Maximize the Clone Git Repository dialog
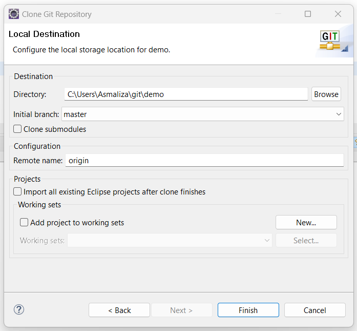357x331 pixels. (308, 14)
